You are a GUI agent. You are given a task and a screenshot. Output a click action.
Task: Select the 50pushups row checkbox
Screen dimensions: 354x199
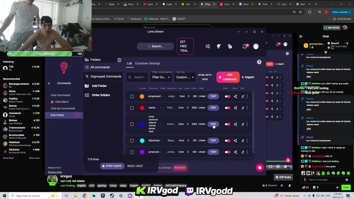click(132, 141)
